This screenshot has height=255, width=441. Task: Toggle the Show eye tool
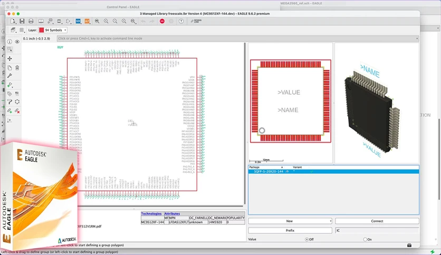coord(17,42)
